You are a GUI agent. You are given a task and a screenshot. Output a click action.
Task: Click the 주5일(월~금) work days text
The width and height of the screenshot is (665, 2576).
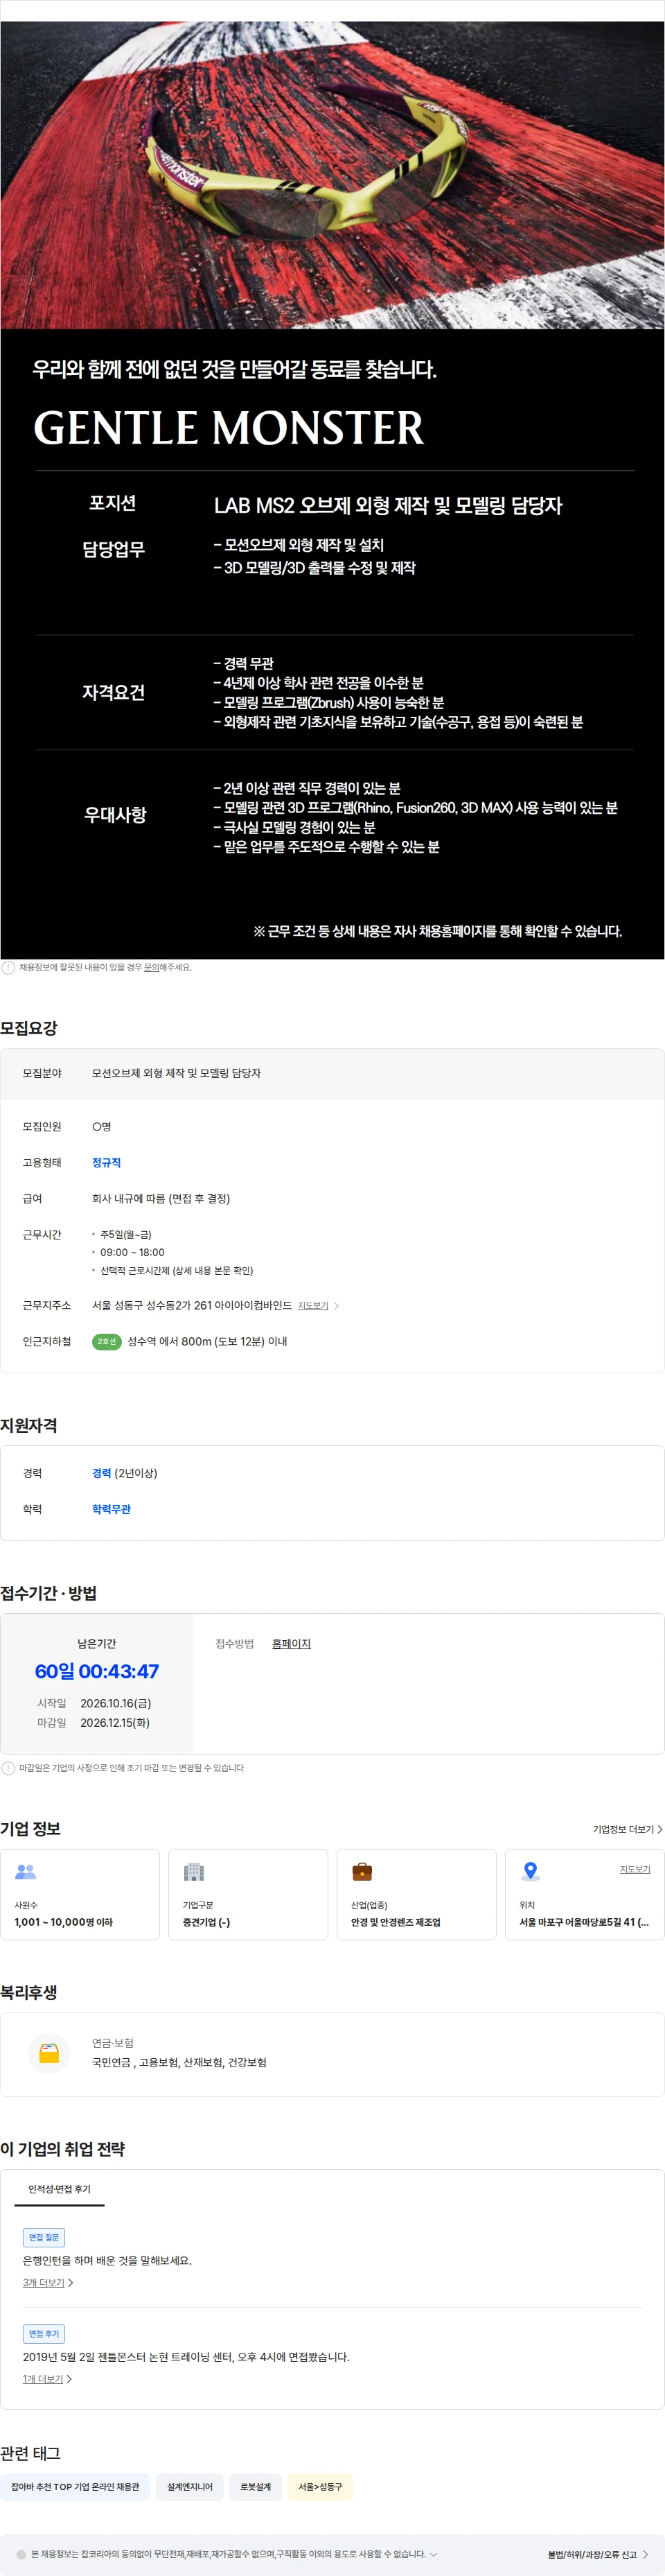(x=126, y=1235)
